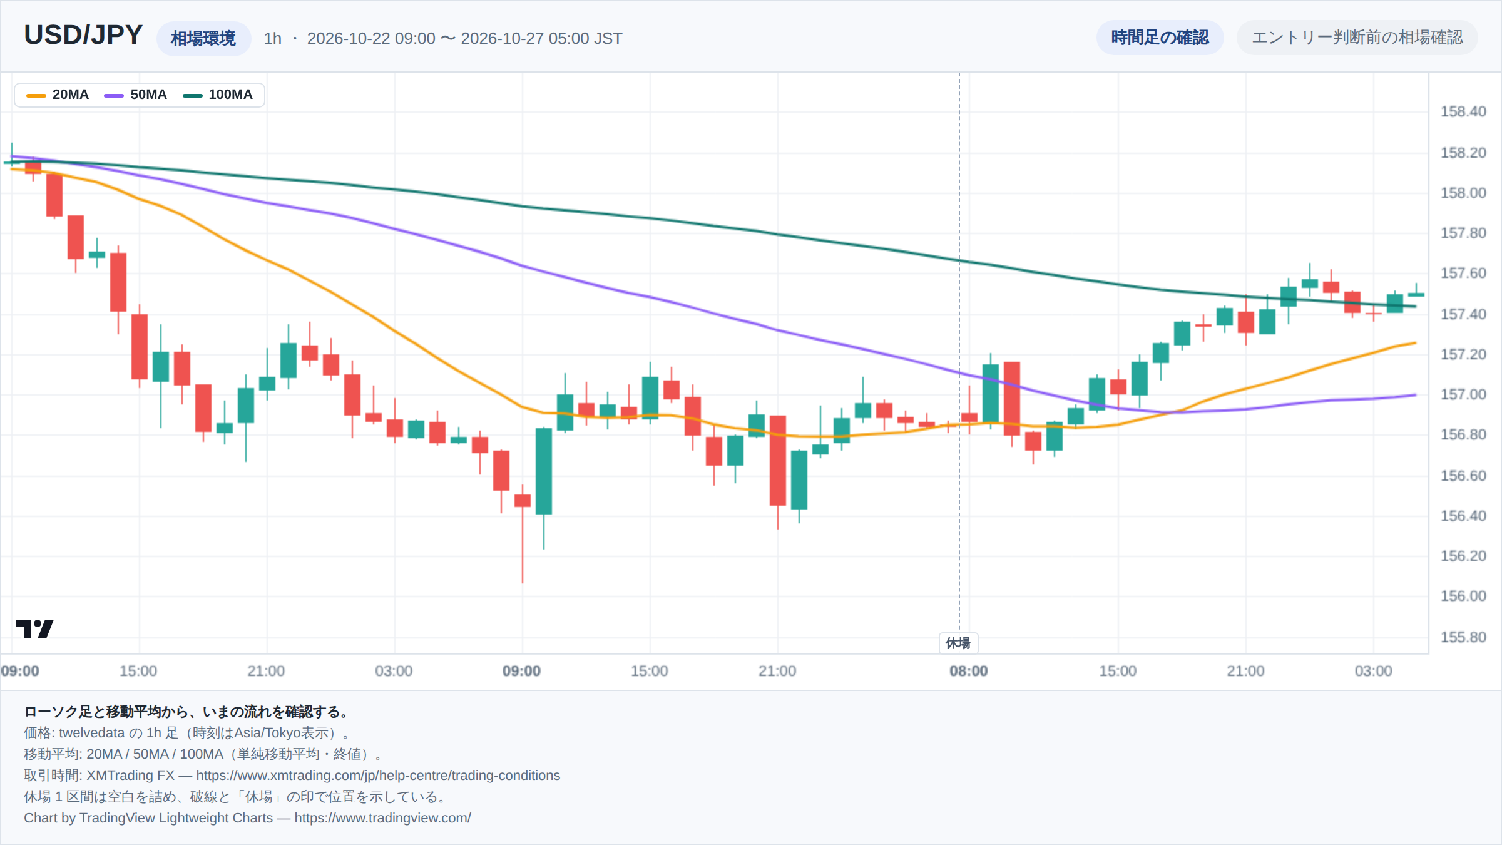Click the first 15:00 time axis label
1502x845 pixels.
click(138, 671)
